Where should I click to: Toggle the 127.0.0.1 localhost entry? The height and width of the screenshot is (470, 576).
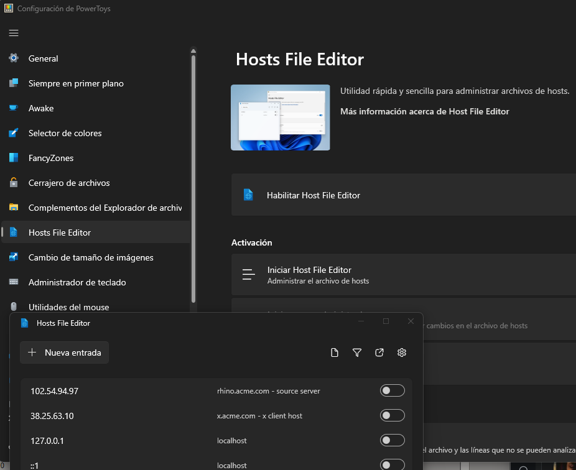pos(392,440)
